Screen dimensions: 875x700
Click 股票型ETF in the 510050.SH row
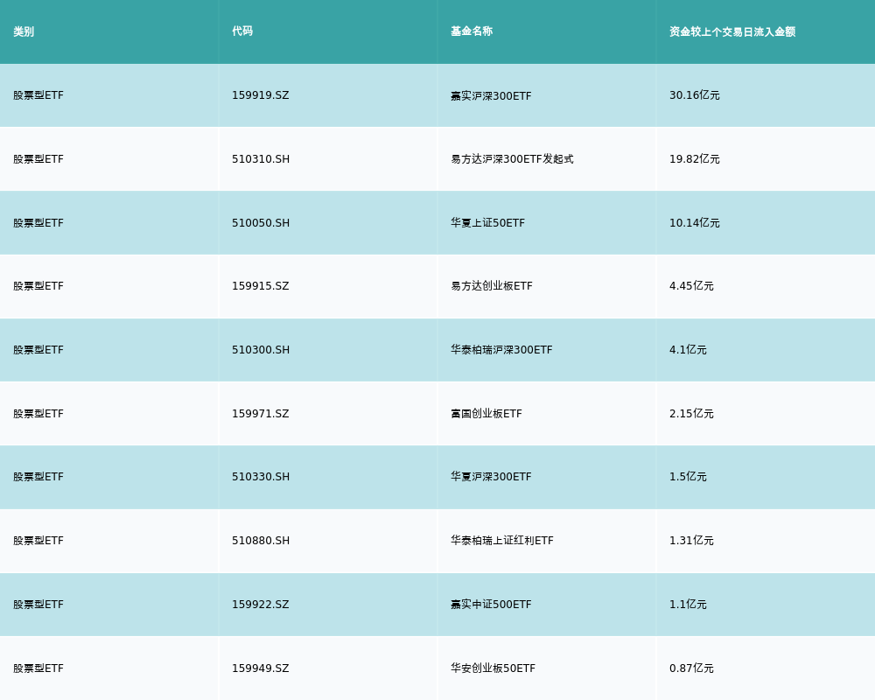(x=38, y=223)
